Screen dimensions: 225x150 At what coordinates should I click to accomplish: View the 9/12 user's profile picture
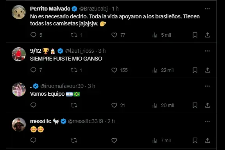(19, 54)
